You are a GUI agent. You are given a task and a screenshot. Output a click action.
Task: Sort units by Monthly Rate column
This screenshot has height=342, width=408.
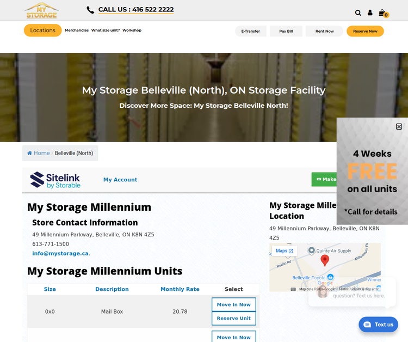point(180,289)
